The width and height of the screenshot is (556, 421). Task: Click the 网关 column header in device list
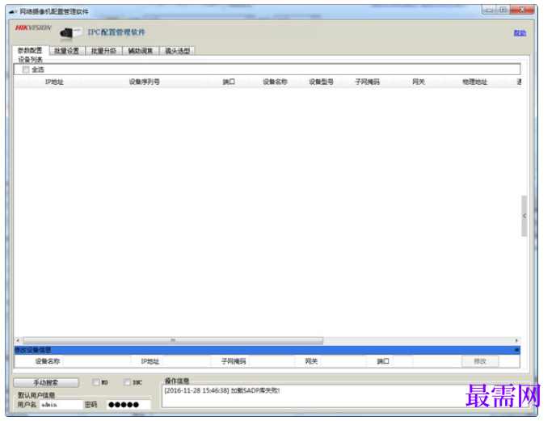point(419,82)
